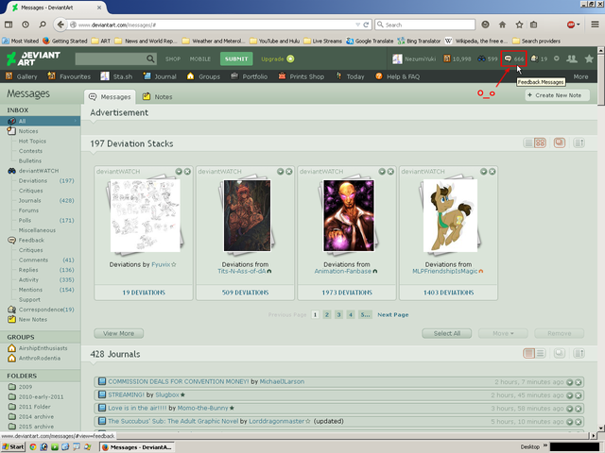
Task: Switch to the Messages tab
Action: 110,97
